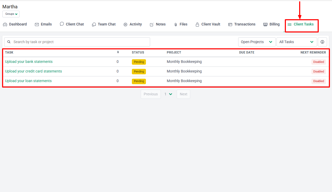Click the Team Chat bubble icon
The image size is (332, 192).
point(94,24)
